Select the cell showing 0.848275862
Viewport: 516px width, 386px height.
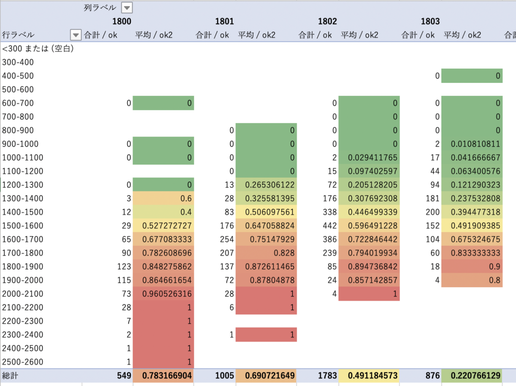[163, 267]
